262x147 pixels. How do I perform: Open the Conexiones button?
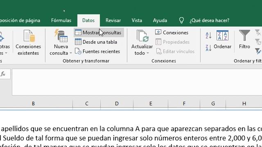[172, 33]
